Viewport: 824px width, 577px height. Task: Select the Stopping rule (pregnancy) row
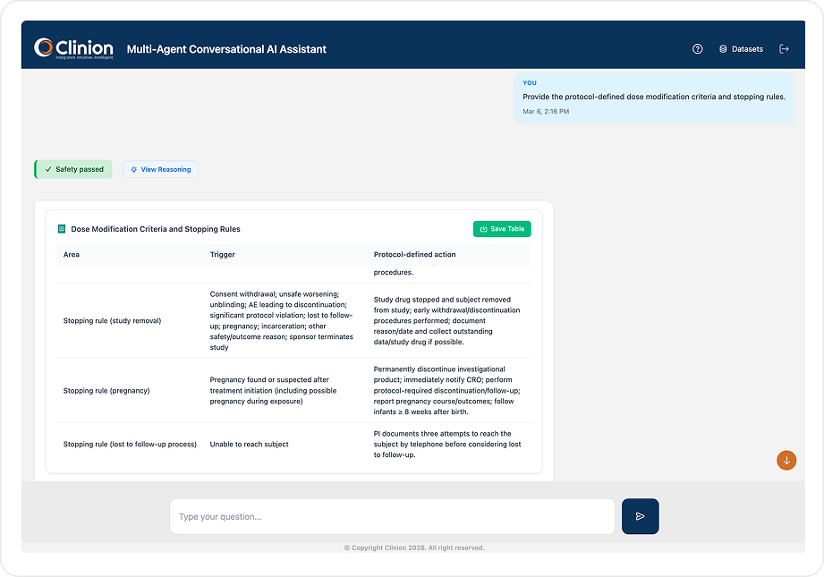106,391
